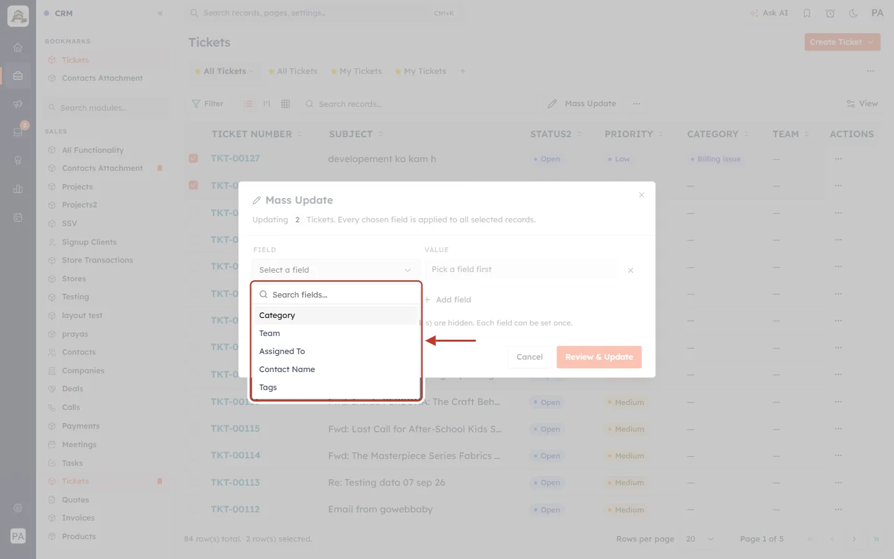Image resolution: width=894 pixels, height=559 pixels.
Task: Open Invoices module in the sidebar
Action: click(78, 518)
